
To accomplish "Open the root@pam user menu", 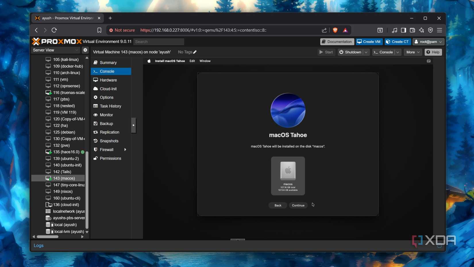I will pos(428,42).
